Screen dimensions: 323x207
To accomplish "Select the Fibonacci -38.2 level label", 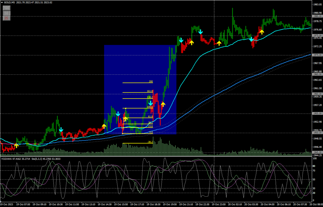I will pyautogui.click(x=150, y=142).
